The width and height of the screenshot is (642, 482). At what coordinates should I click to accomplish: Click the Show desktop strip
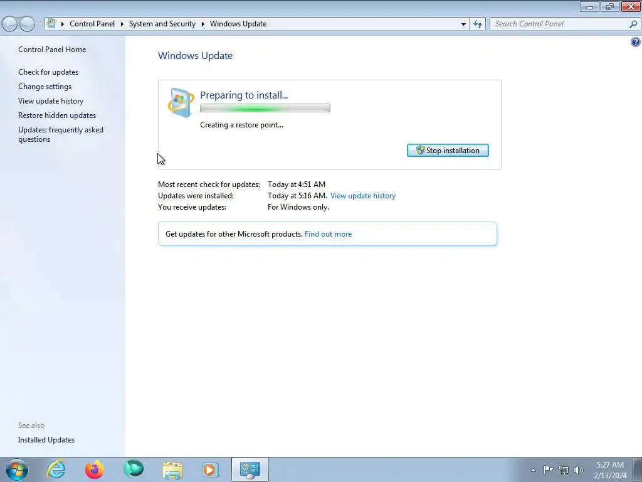(638, 469)
